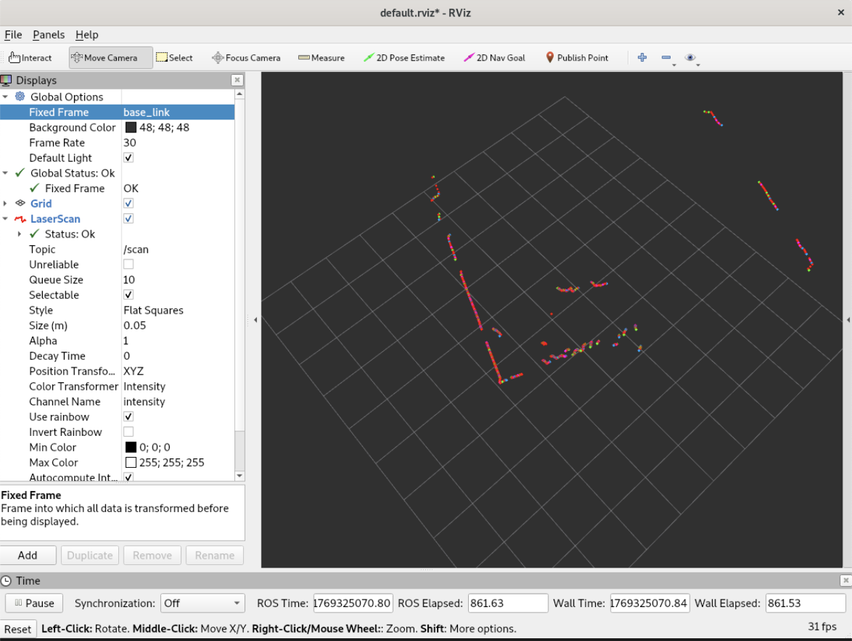Click the Add display button
Image resolution: width=852 pixels, height=641 pixels.
(x=28, y=555)
